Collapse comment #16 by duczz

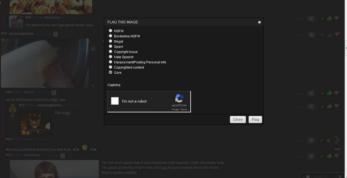click(x=54, y=93)
